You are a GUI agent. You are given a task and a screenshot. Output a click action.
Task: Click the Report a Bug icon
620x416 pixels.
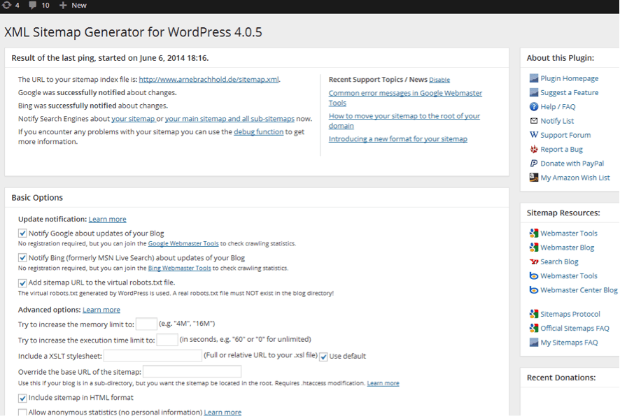point(534,150)
